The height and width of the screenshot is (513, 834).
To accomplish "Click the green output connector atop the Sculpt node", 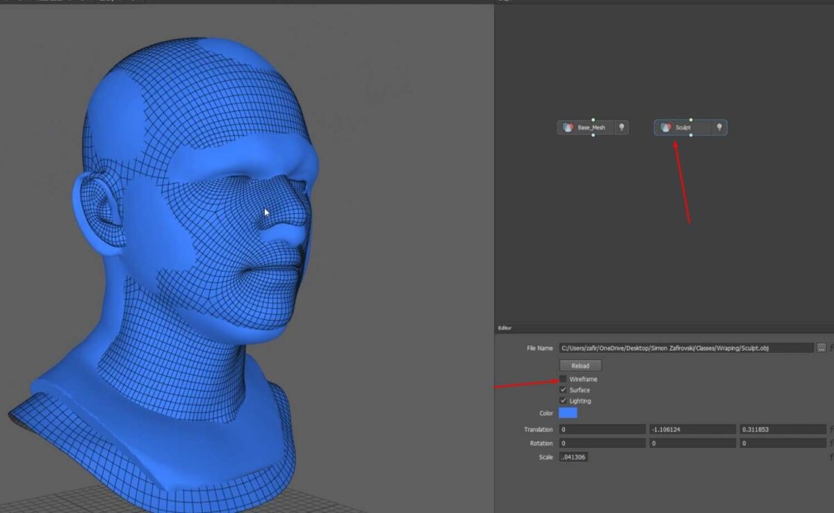I will click(691, 119).
